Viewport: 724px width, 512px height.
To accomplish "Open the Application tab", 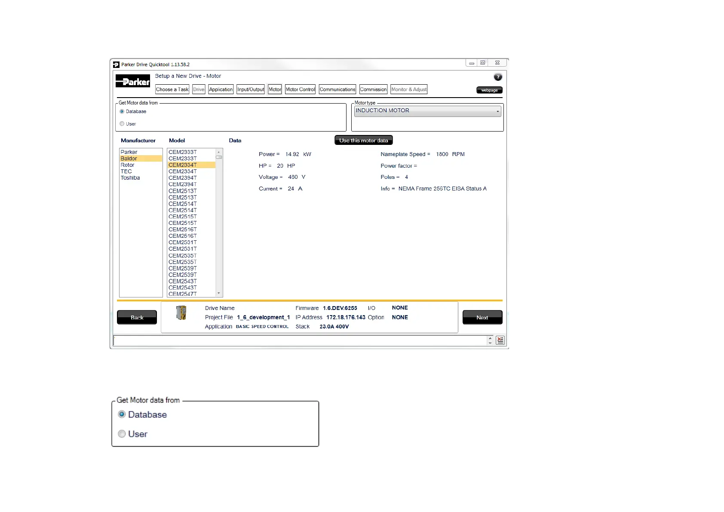I will [x=221, y=89].
